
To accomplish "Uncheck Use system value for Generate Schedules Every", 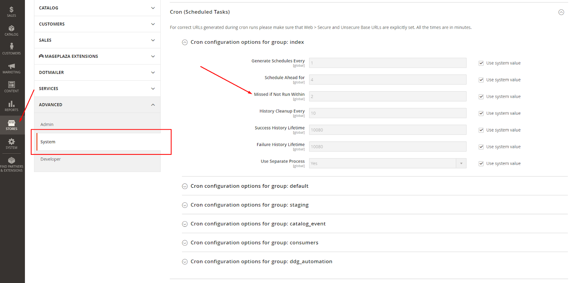I will (x=481, y=63).
